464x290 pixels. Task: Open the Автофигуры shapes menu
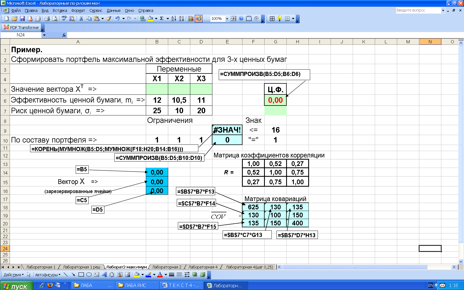click(x=48, y=275)
